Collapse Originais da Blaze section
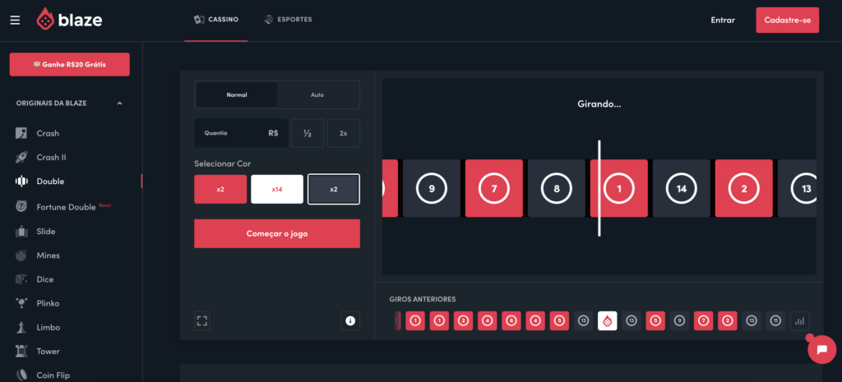842x382 pixels. (x=119, y=104)
